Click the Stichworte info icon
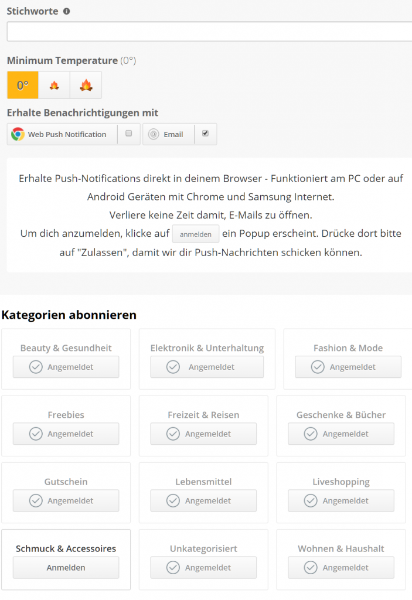The width and height of the screenshot is (412, 600). point(67,11)
